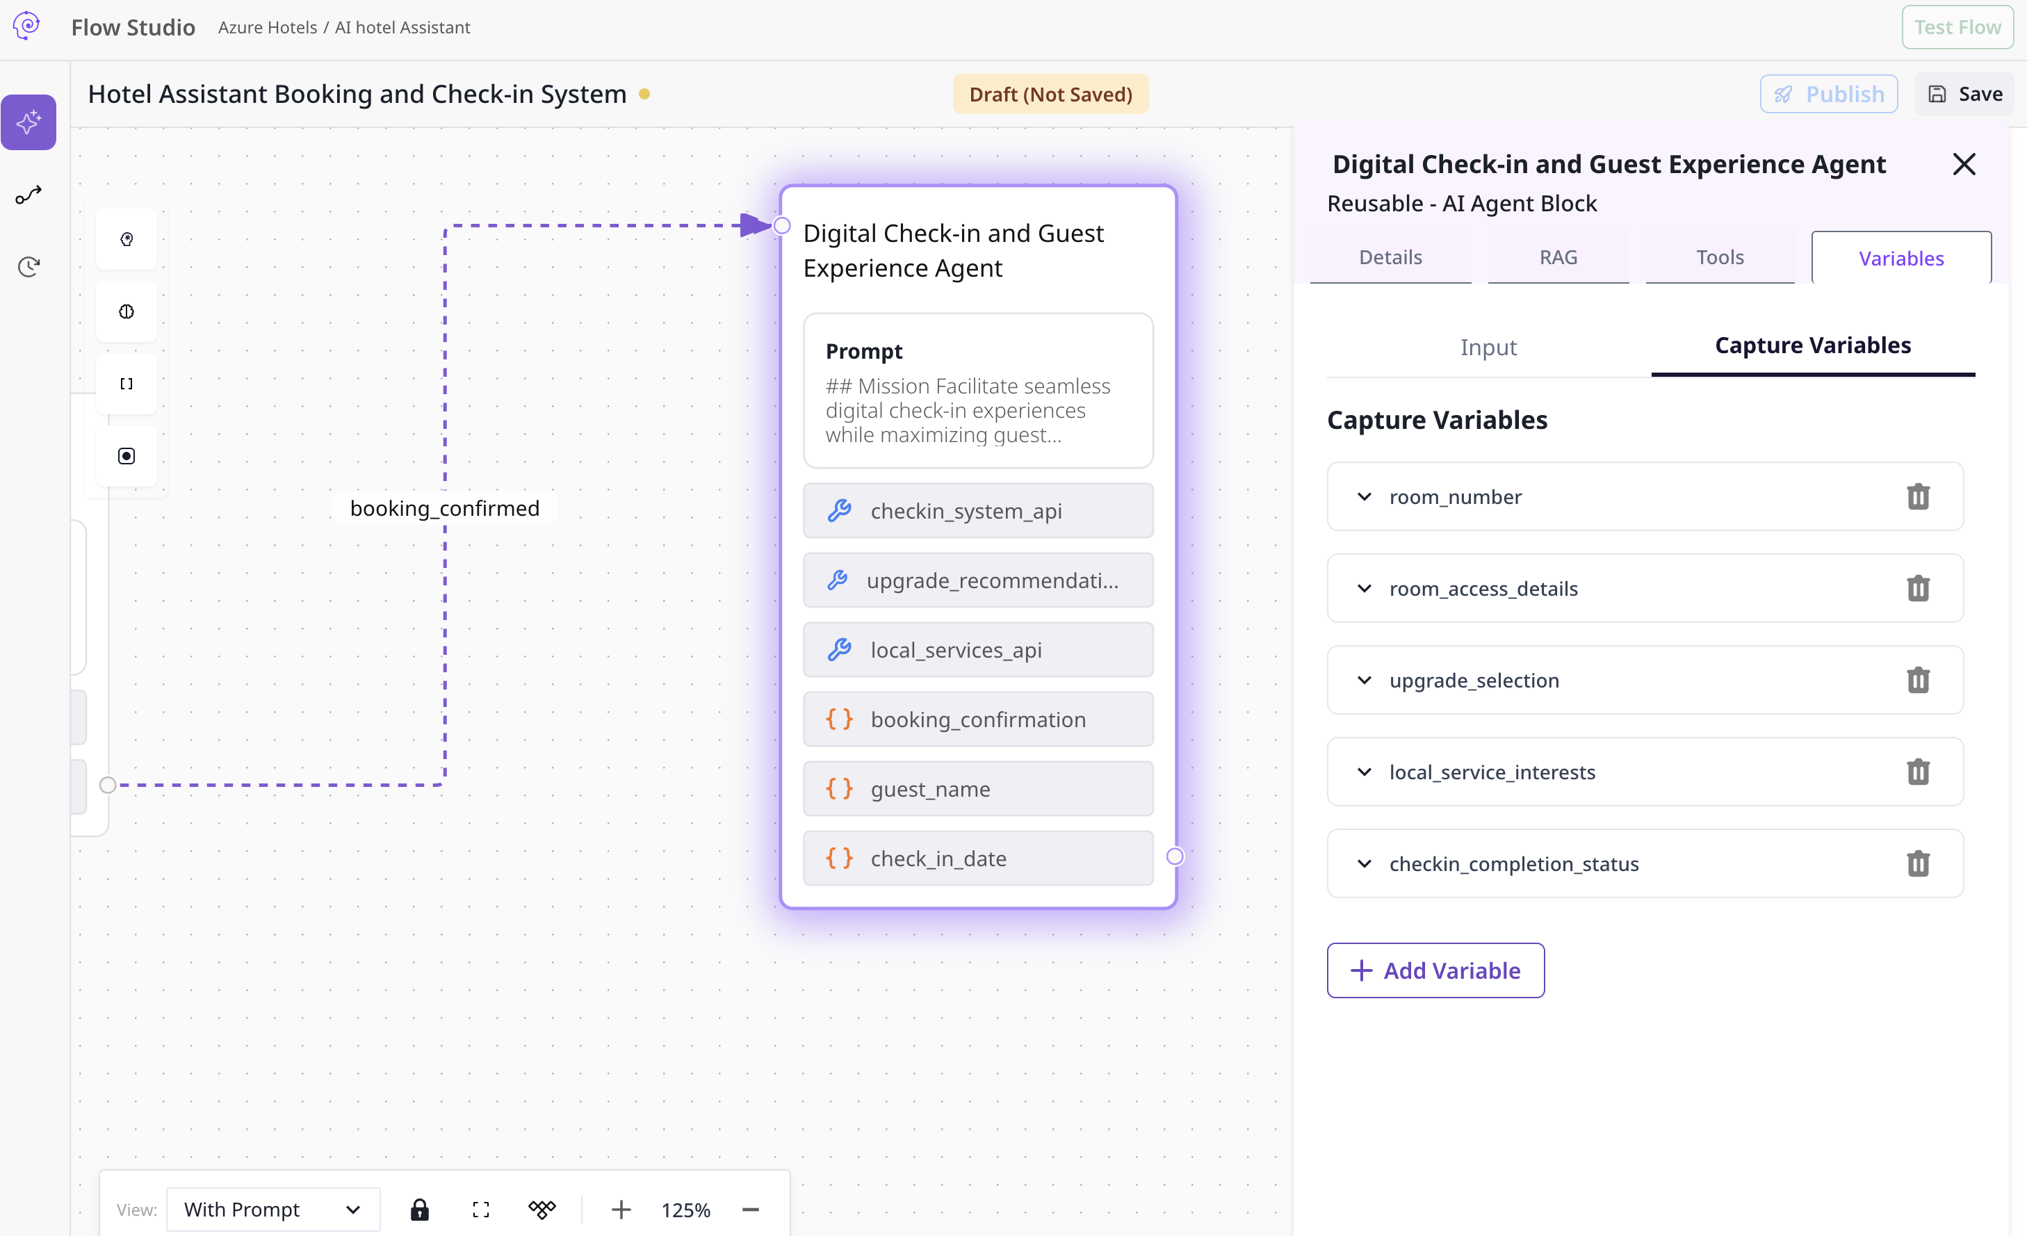Click the sparkle AI icon in left sidebar

point(28,122)
